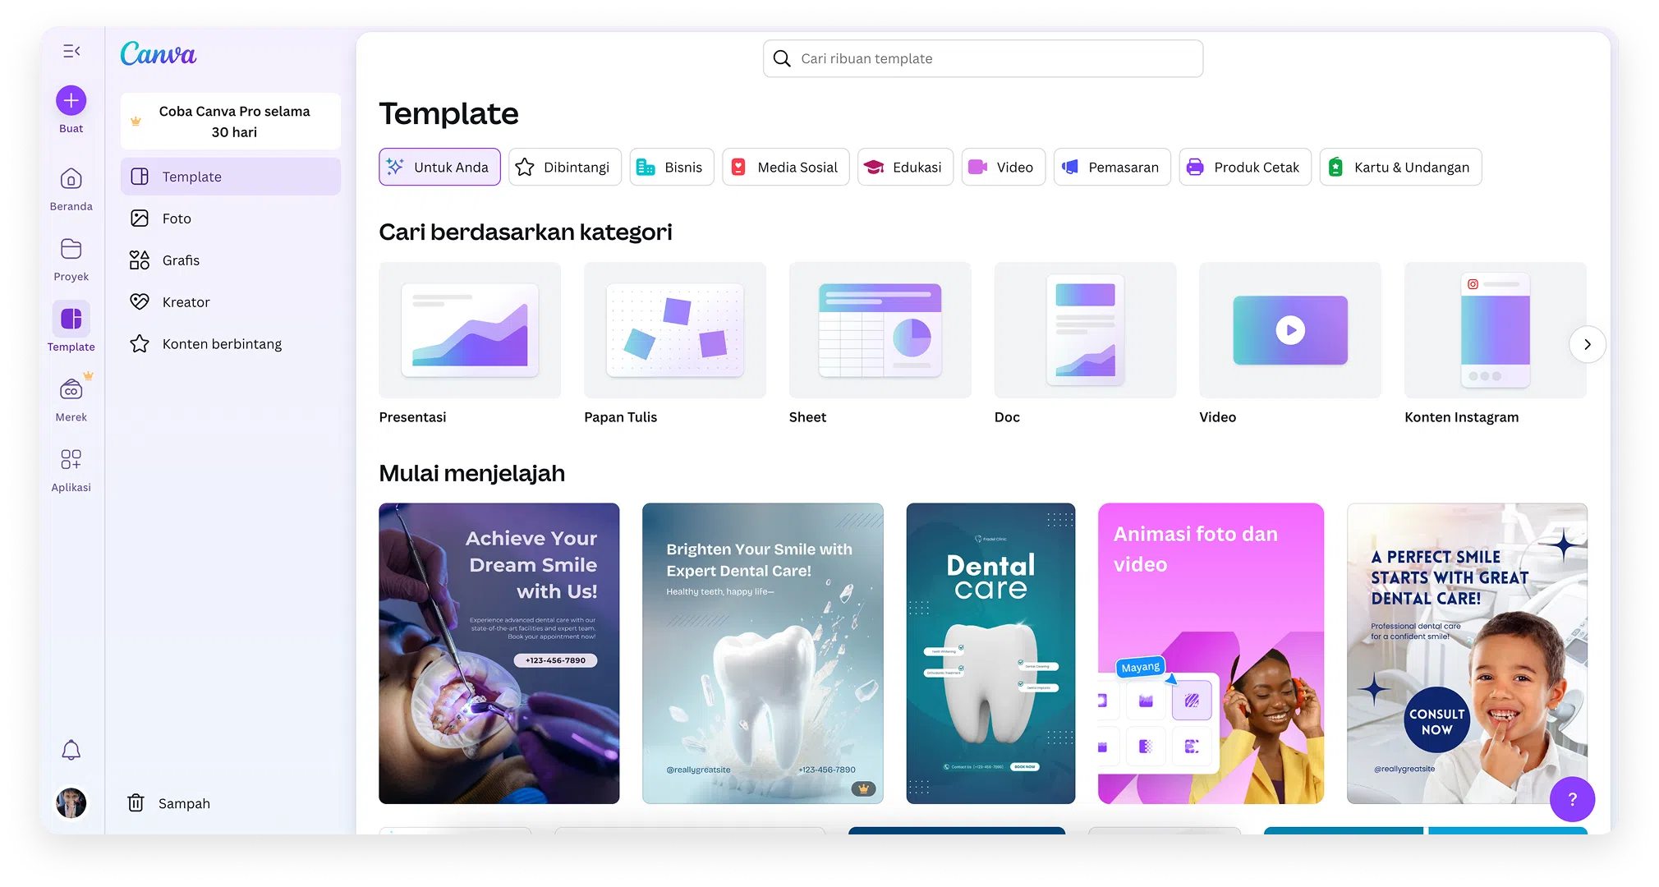Open the user profile avatar
The image size is (1659, 887).
[71, 802]
